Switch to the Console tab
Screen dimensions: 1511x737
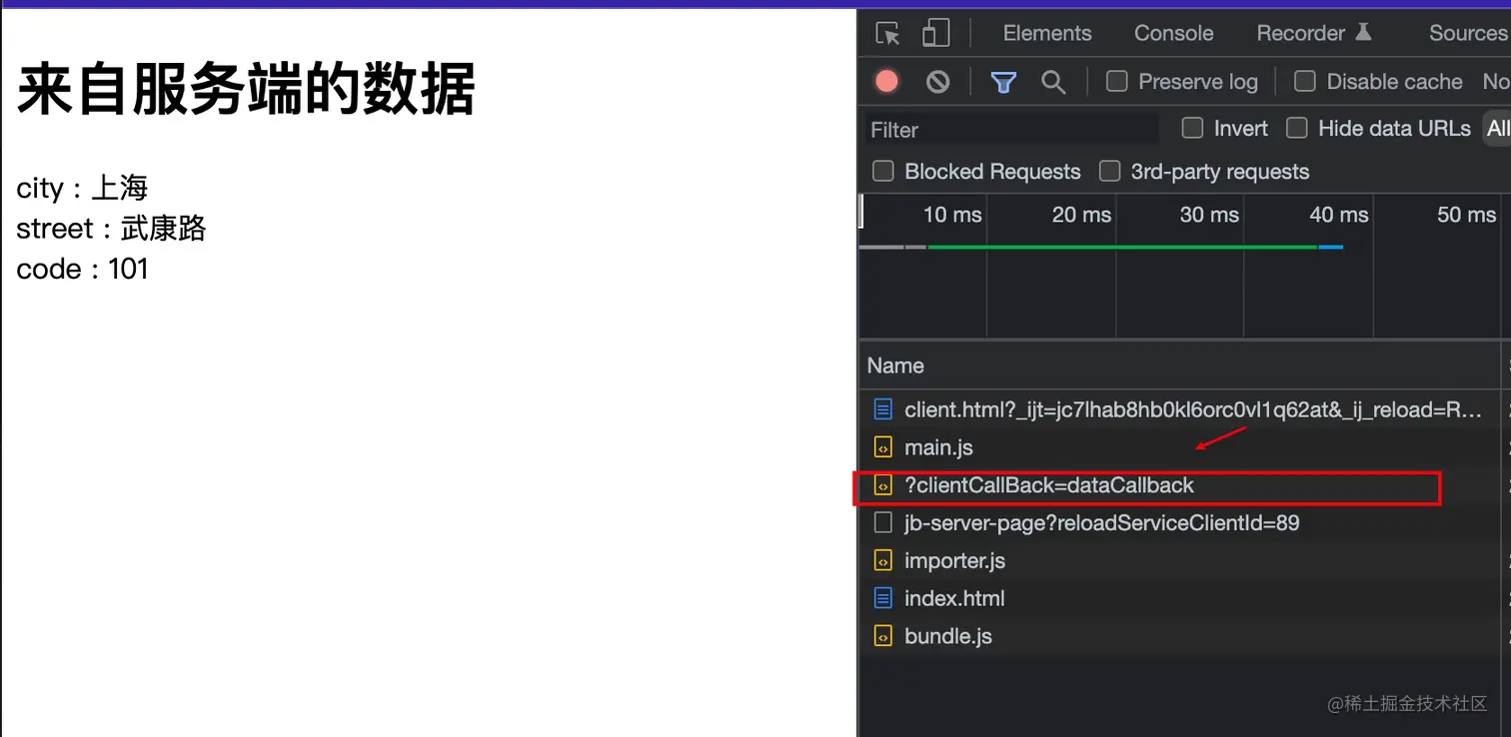[1172, 33]
